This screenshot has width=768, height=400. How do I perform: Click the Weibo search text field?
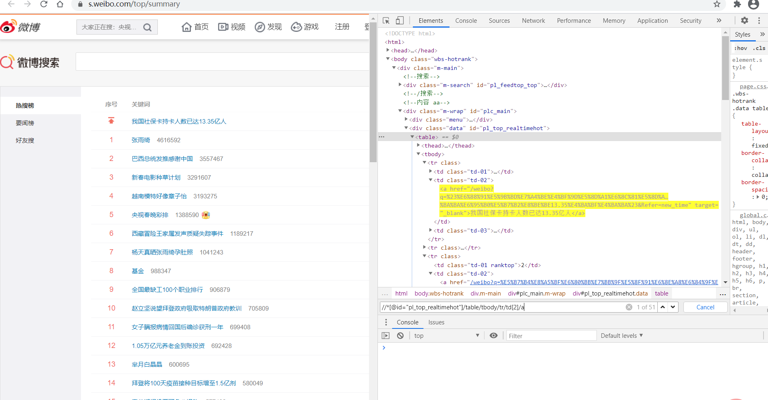coord(222,61)
